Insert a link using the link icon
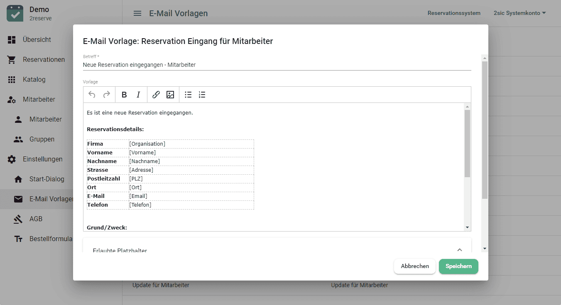 [156, 95]
